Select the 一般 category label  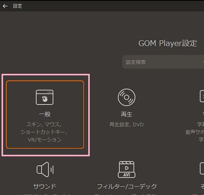(45, 114)
